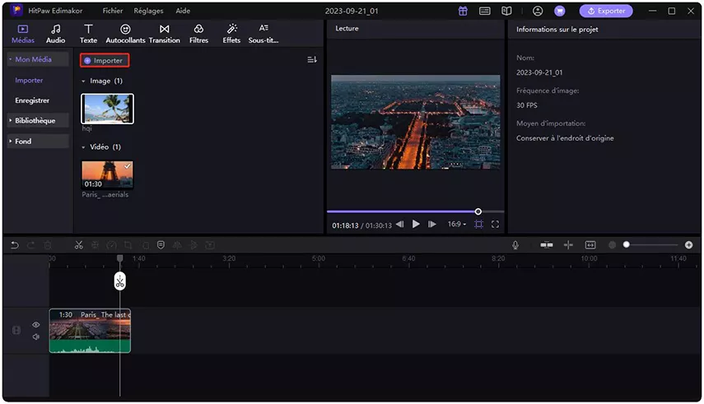Select the Transition tab
The height and width of the screenshot is (404, 704).
(x=165, y=34)
